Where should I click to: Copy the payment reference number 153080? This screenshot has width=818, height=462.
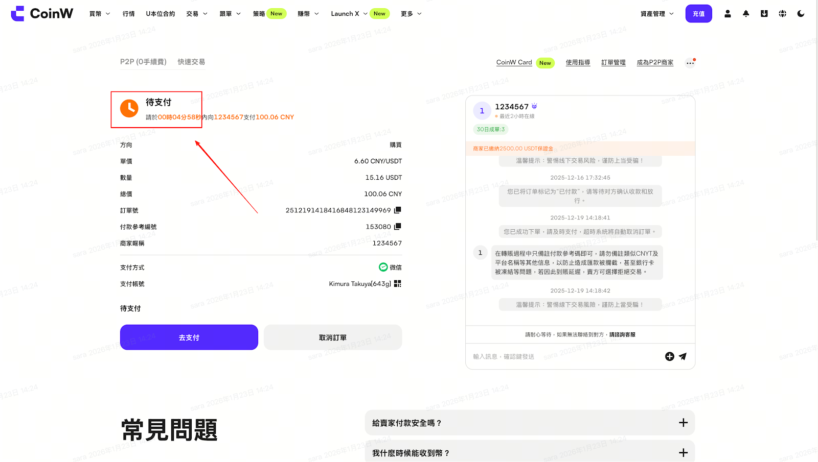click(x=397, y=226)
